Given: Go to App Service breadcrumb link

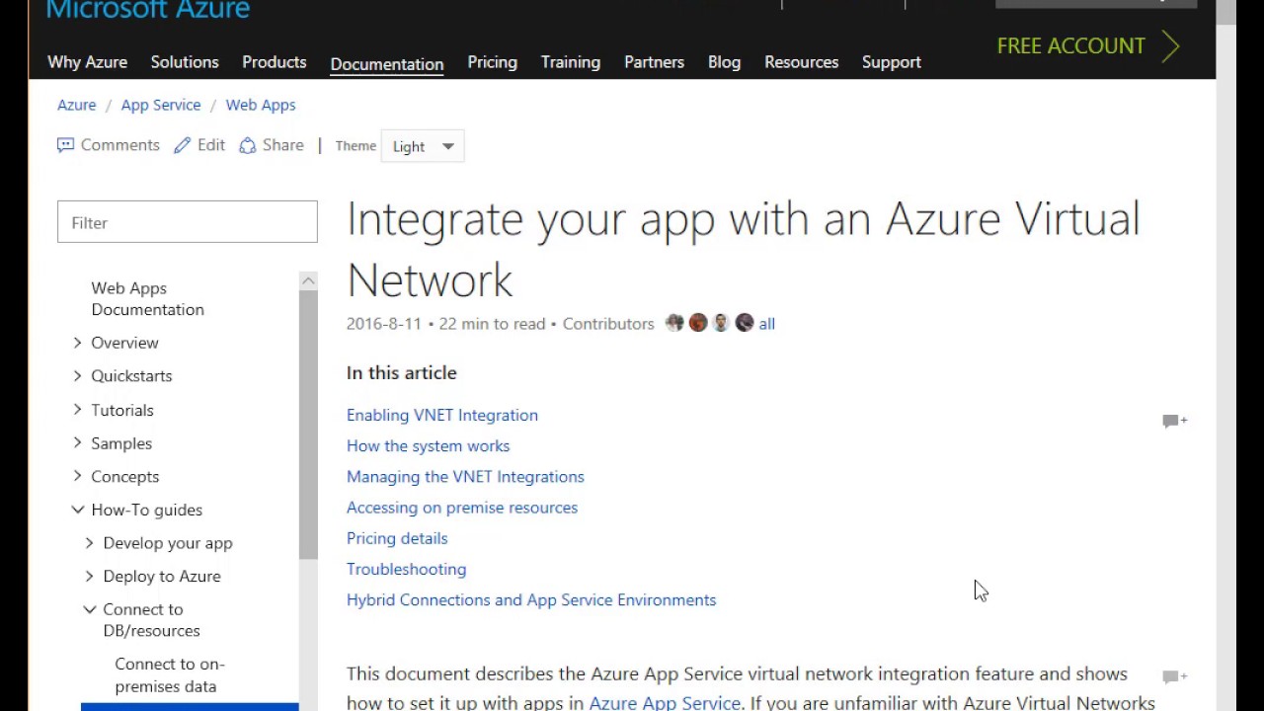Looking at the screenshot, I should [161, 105].
